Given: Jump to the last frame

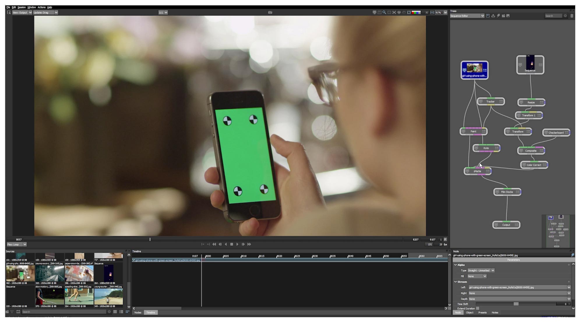Looking at the screenshot, I should coord(249,244).
